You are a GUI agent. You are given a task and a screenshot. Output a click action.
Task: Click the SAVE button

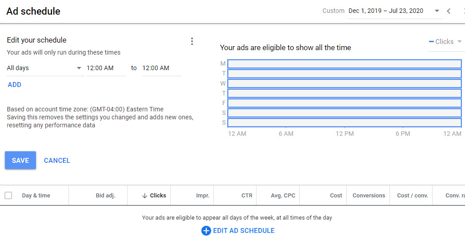[x=20, y=161]
